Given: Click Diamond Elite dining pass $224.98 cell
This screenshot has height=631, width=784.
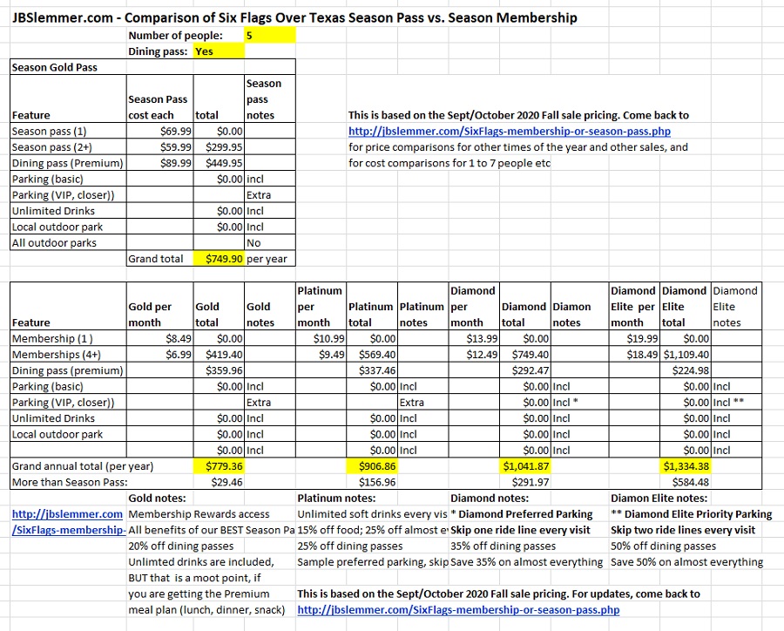Looking at the screenshot, I should (x=686, y=370).
